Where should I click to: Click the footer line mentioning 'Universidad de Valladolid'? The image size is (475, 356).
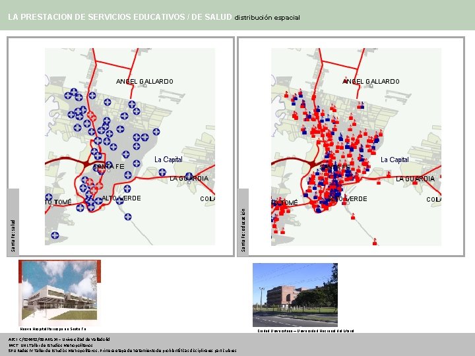click(x=59, y=340)
